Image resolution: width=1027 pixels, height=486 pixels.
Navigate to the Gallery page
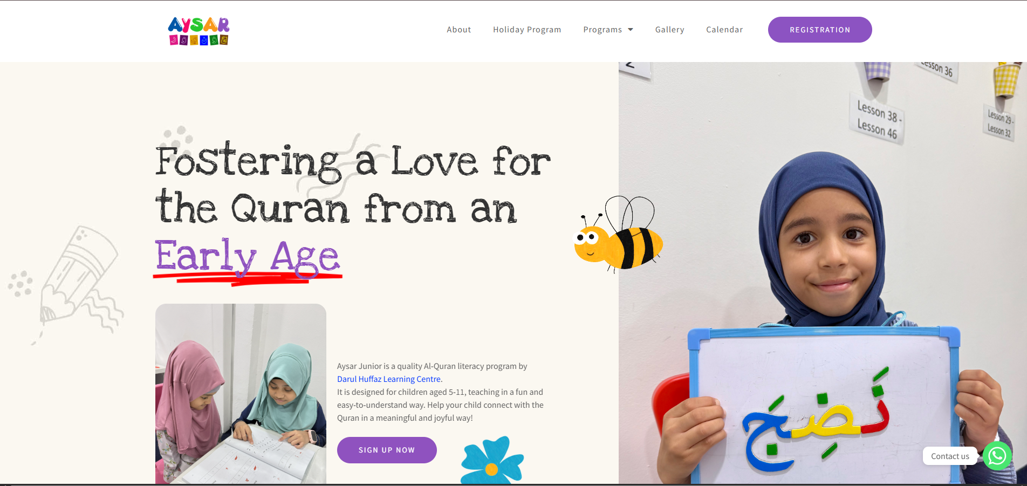click(x=669, y=30)
